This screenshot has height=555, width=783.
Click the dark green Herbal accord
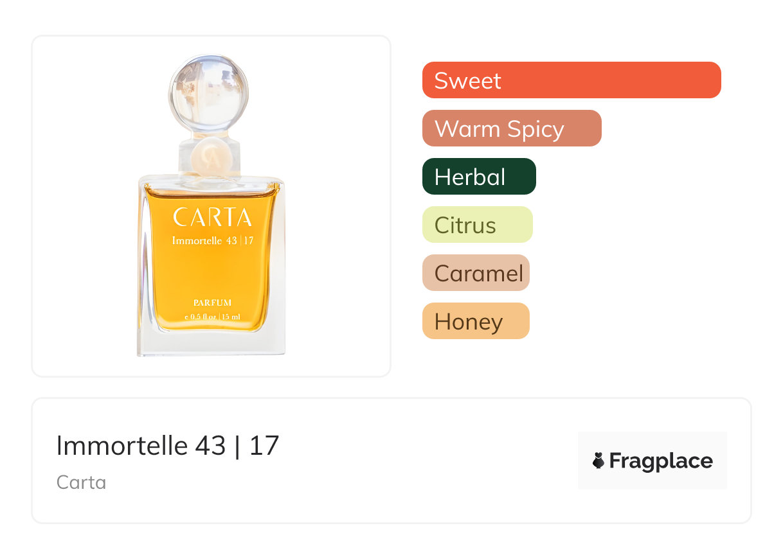(x=478, y=177)
